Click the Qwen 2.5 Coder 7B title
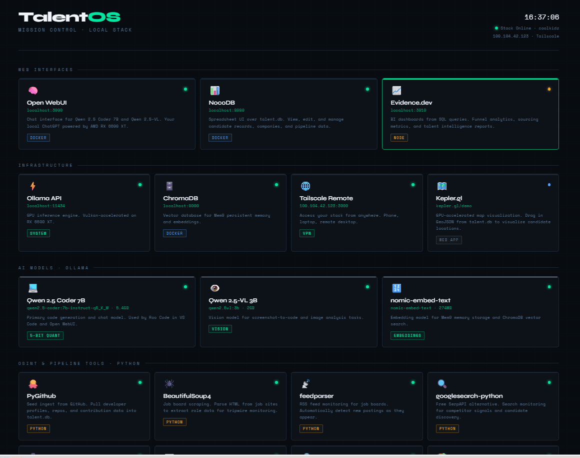580x458 pixels. coord(56,300)
